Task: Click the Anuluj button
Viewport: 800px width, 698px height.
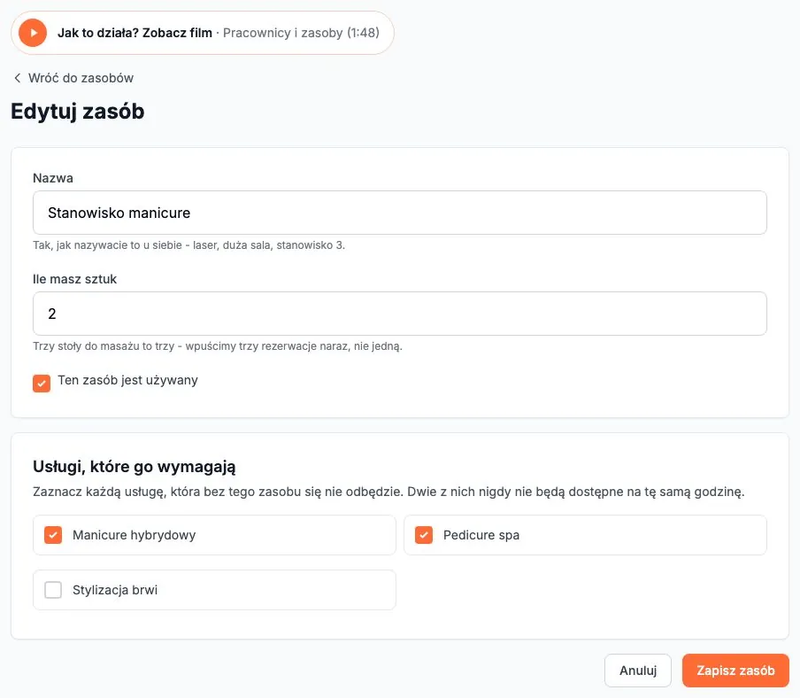Action: (x=638, y=671)
